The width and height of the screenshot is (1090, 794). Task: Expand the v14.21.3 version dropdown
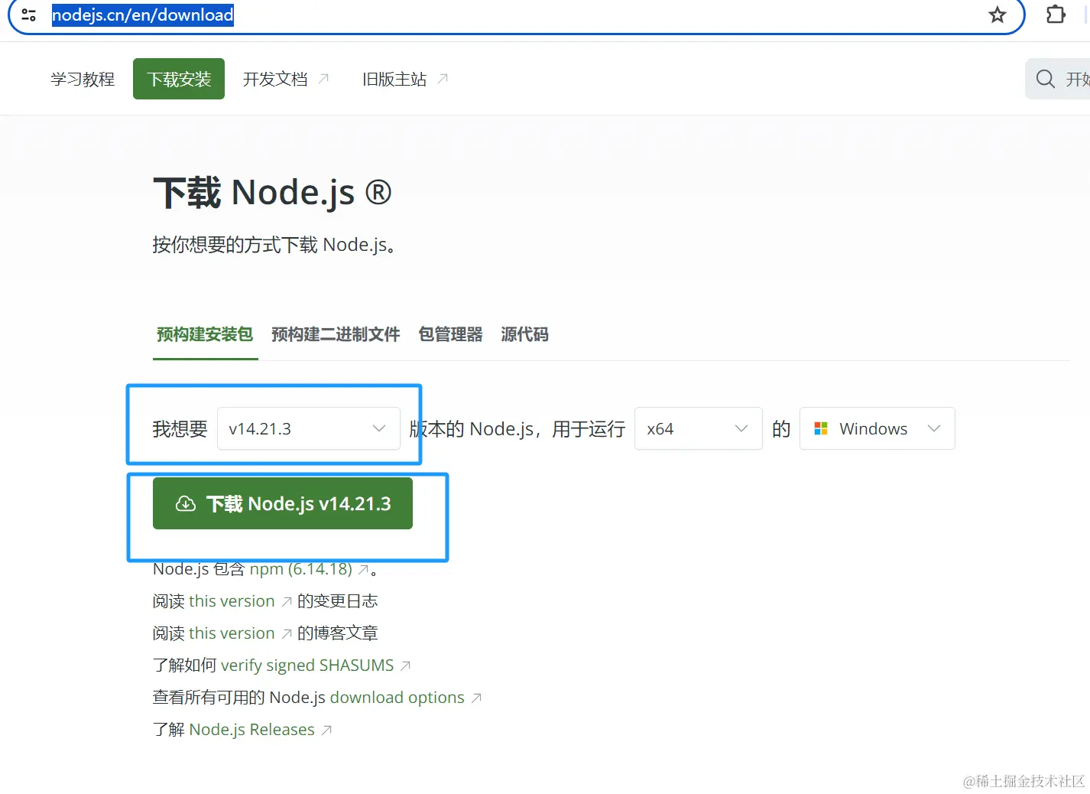point(309,428)
